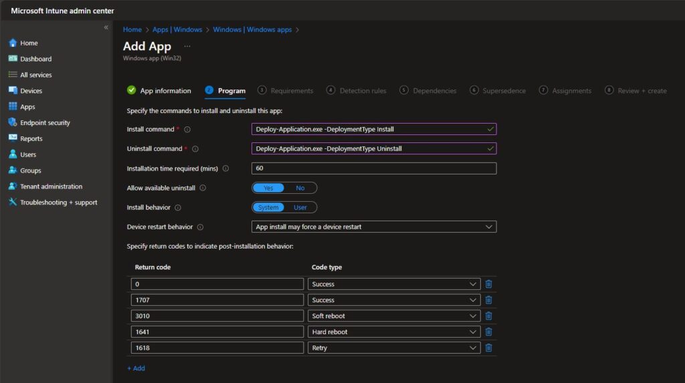Open Code type dropdown for code 1641

394,332
